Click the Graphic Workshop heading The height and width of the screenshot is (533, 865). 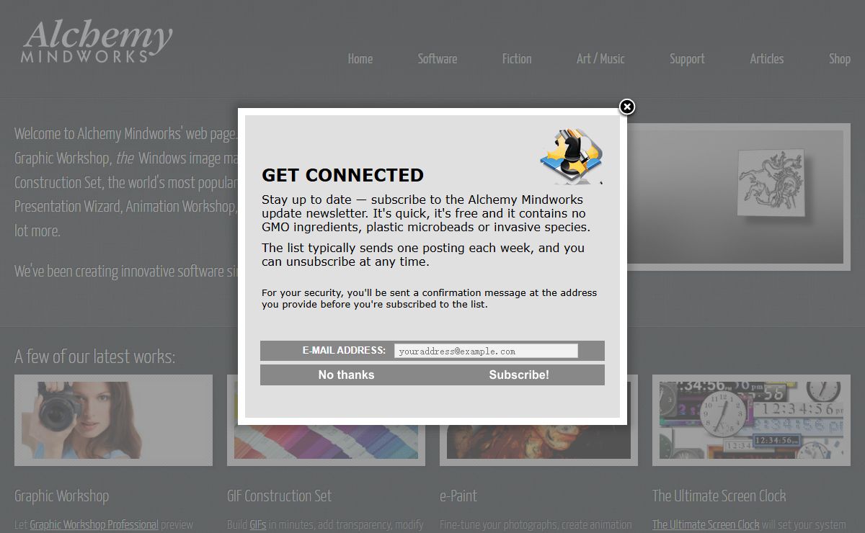tap(61, 496)
